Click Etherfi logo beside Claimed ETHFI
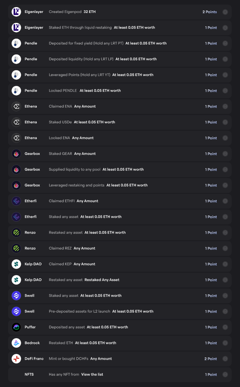240x387 pixels. point(16,201)
